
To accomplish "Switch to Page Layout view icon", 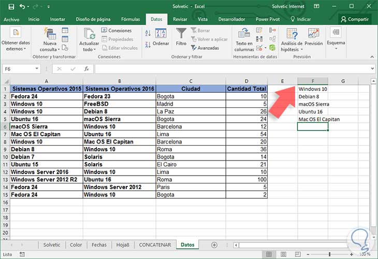I will (x=283, y=254).
